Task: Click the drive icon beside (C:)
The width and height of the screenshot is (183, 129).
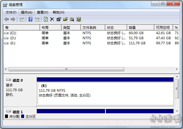Action: click(6, 33)
